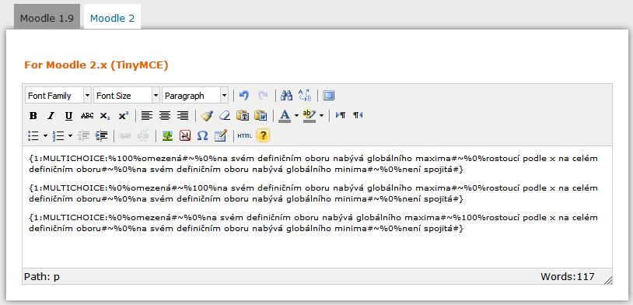Open the Font Family dropdown
This screenshot has height=305, width=633.
point(58,96)
